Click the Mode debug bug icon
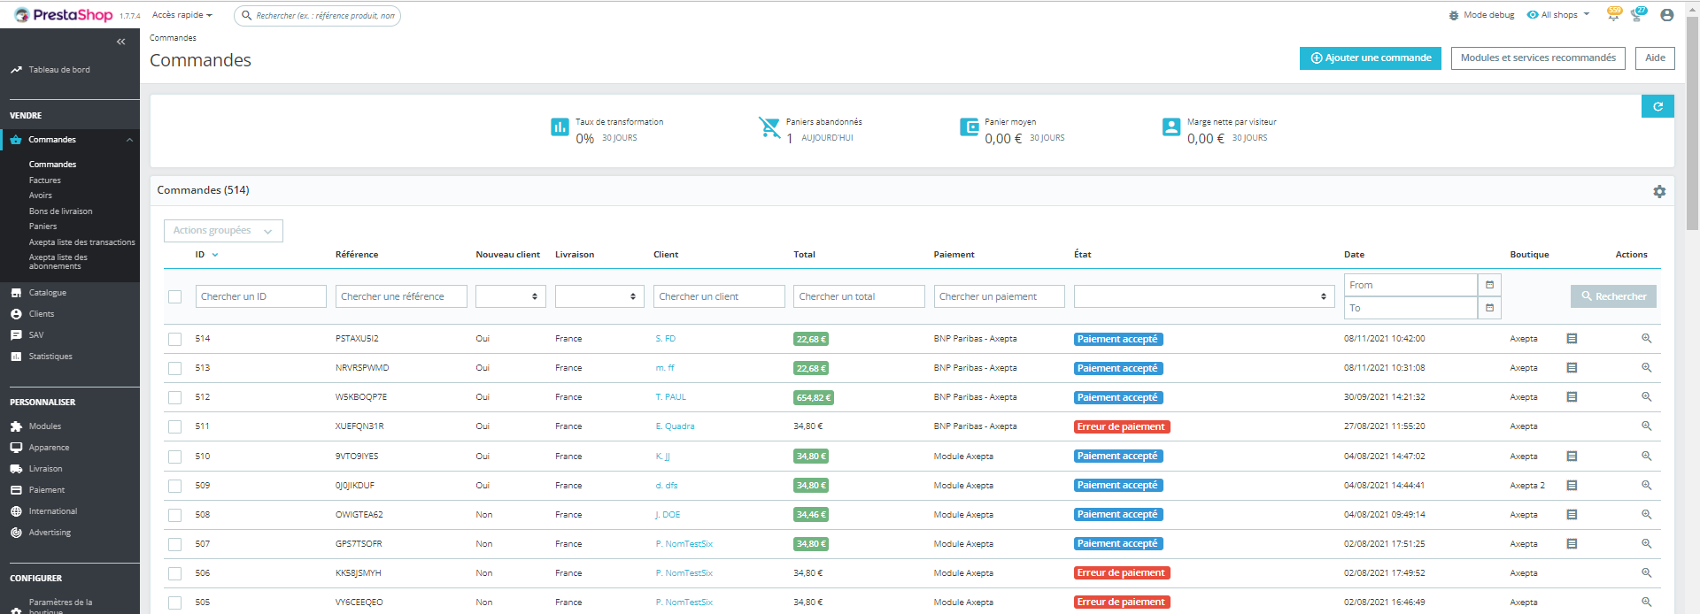Image resolution: width=1700 pixels, height=614 pixels. coord(1454,15)
